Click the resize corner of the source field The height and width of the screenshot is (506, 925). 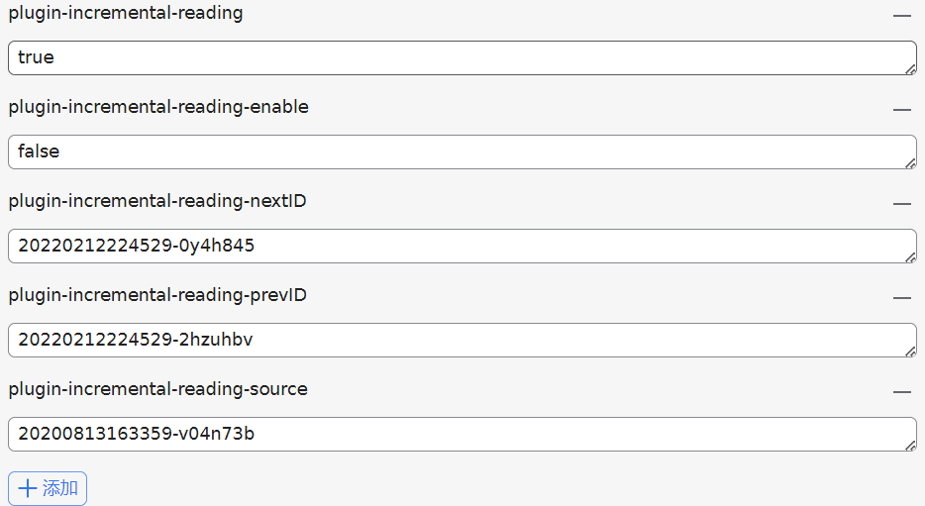coord(910,446)
